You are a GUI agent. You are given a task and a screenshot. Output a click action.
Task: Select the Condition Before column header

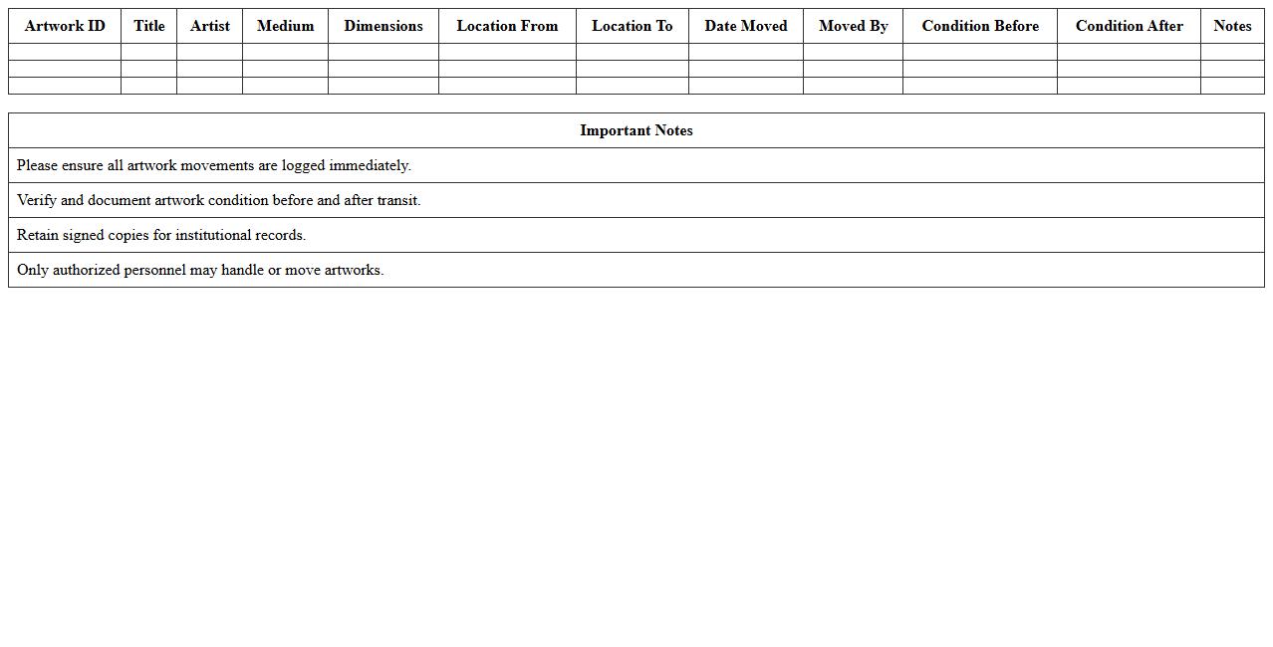(x=980, y=26)
